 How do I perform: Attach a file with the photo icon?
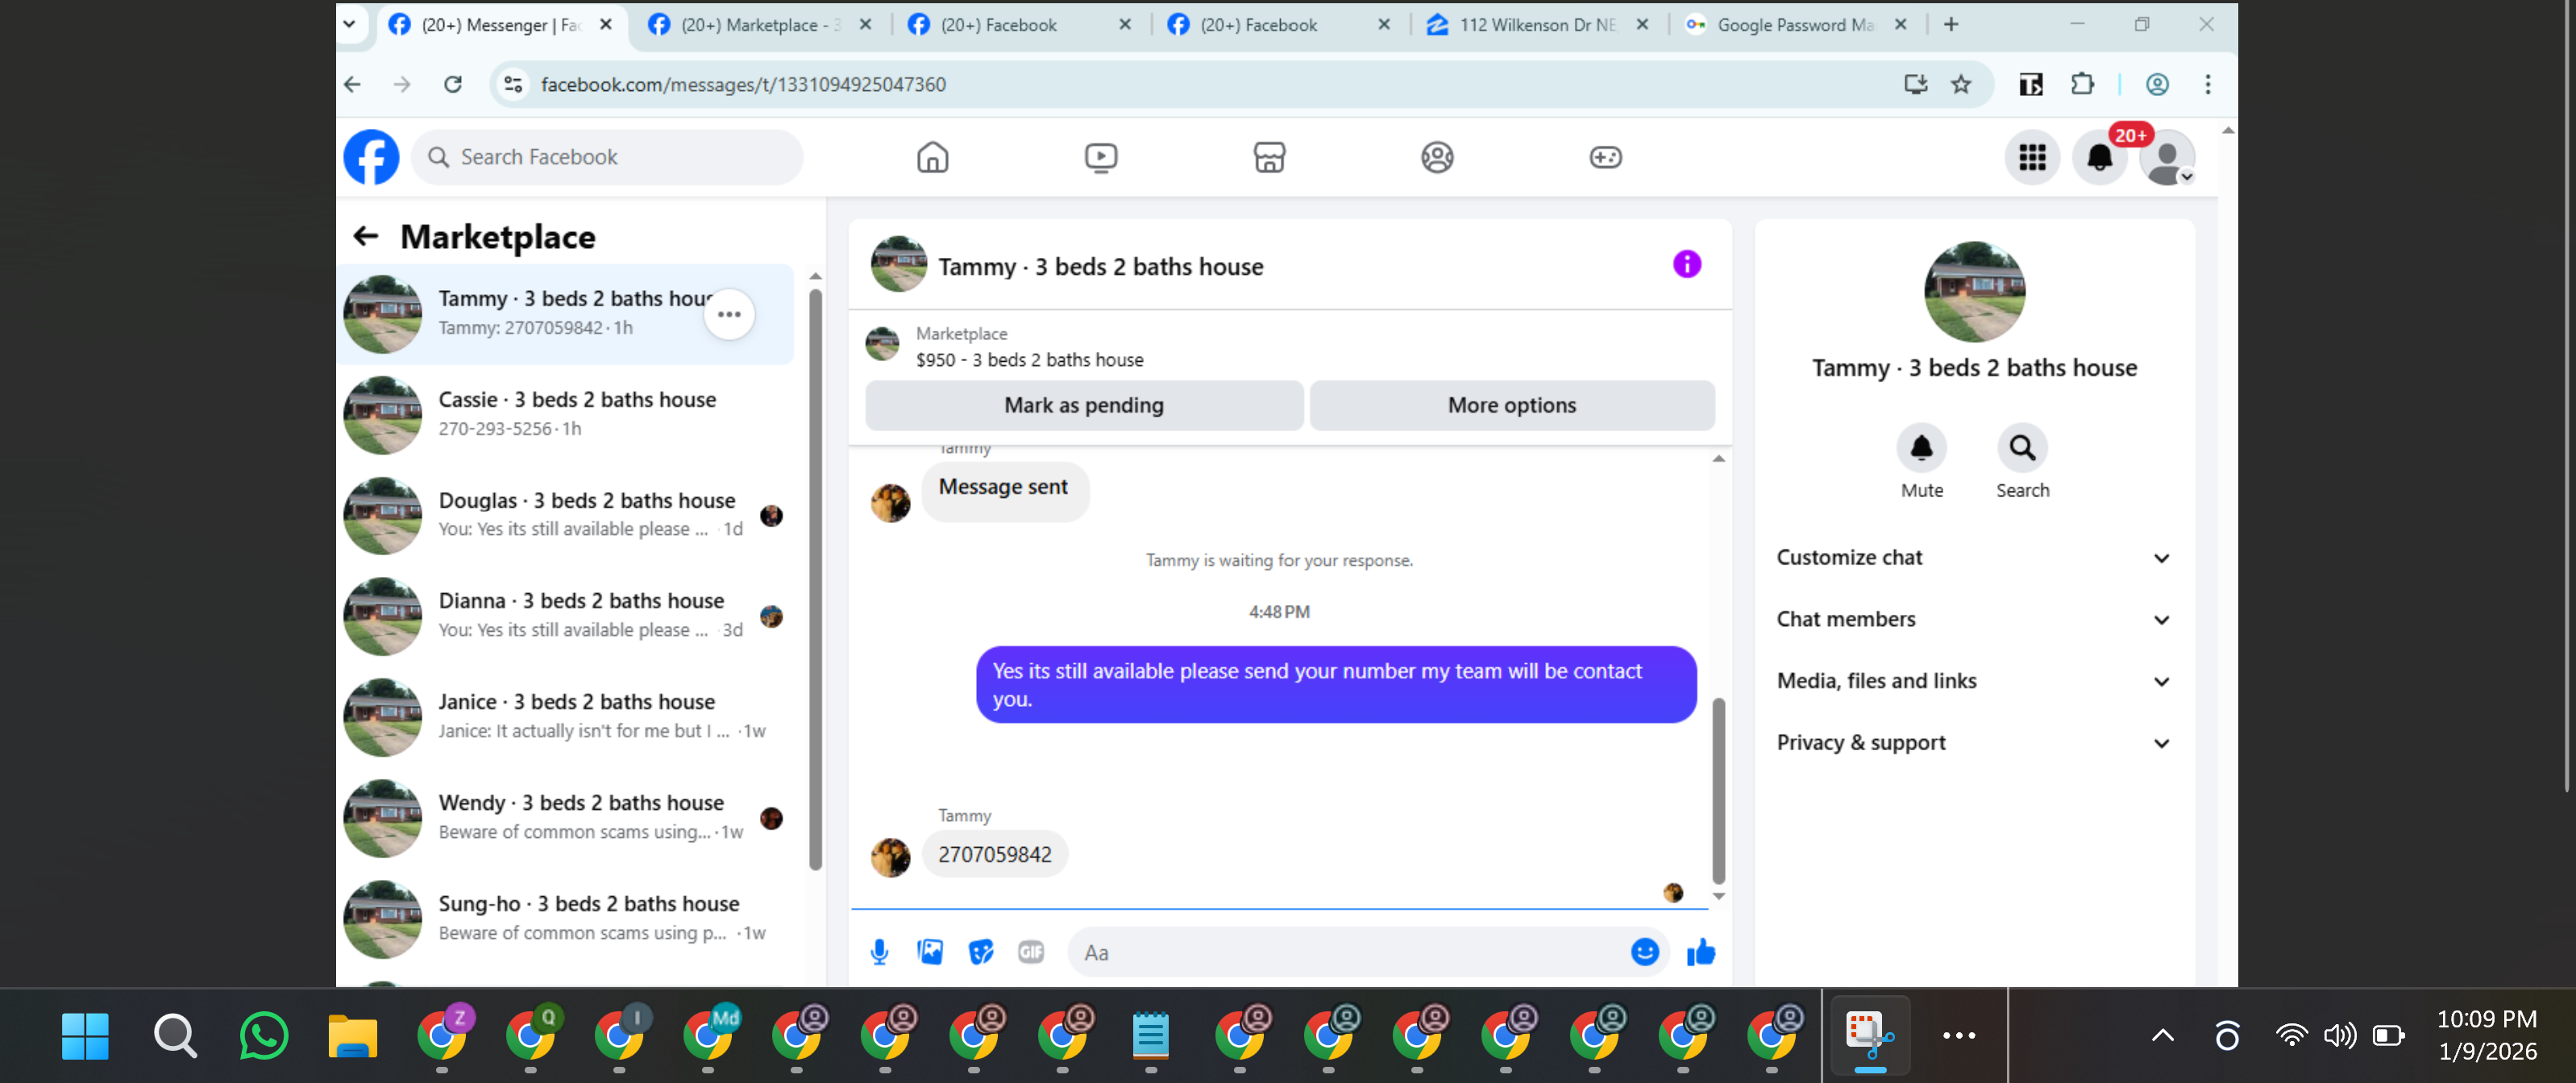(x=930, y=952)
